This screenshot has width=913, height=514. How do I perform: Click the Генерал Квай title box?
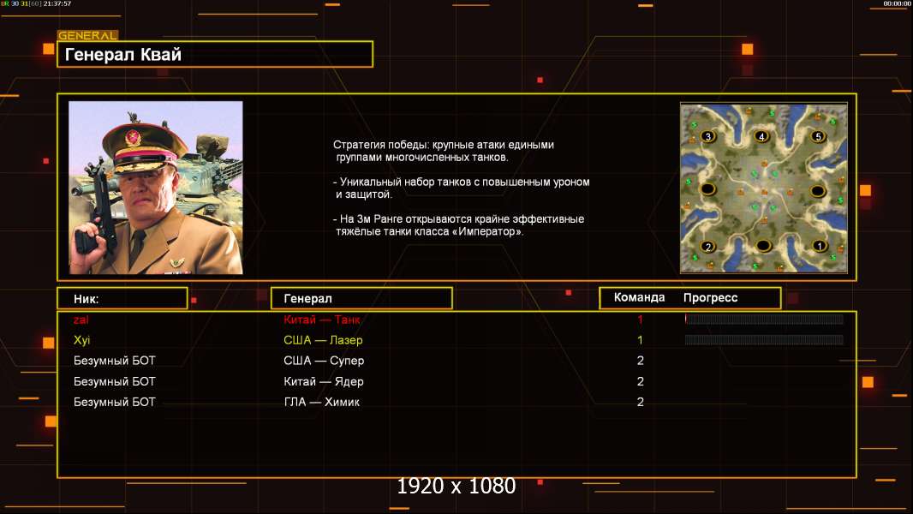215,54
